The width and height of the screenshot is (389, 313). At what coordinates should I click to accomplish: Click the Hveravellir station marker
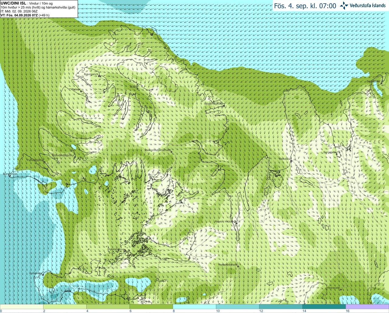pyautogui.click(x=341, y=289)
